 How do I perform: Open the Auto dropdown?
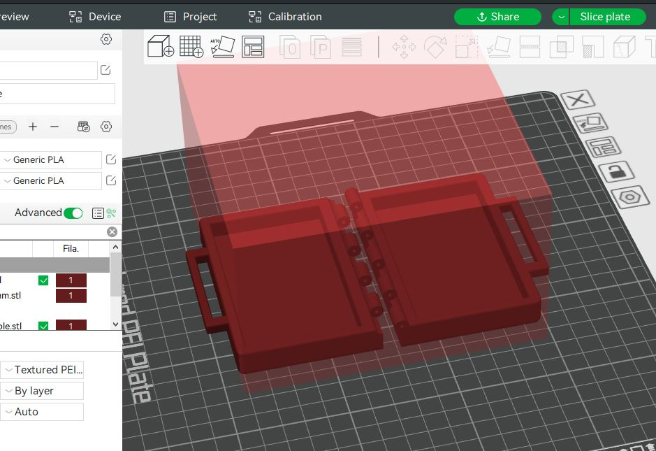click(42, 412)
